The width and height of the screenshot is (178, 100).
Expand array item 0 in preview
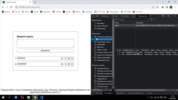118,52
